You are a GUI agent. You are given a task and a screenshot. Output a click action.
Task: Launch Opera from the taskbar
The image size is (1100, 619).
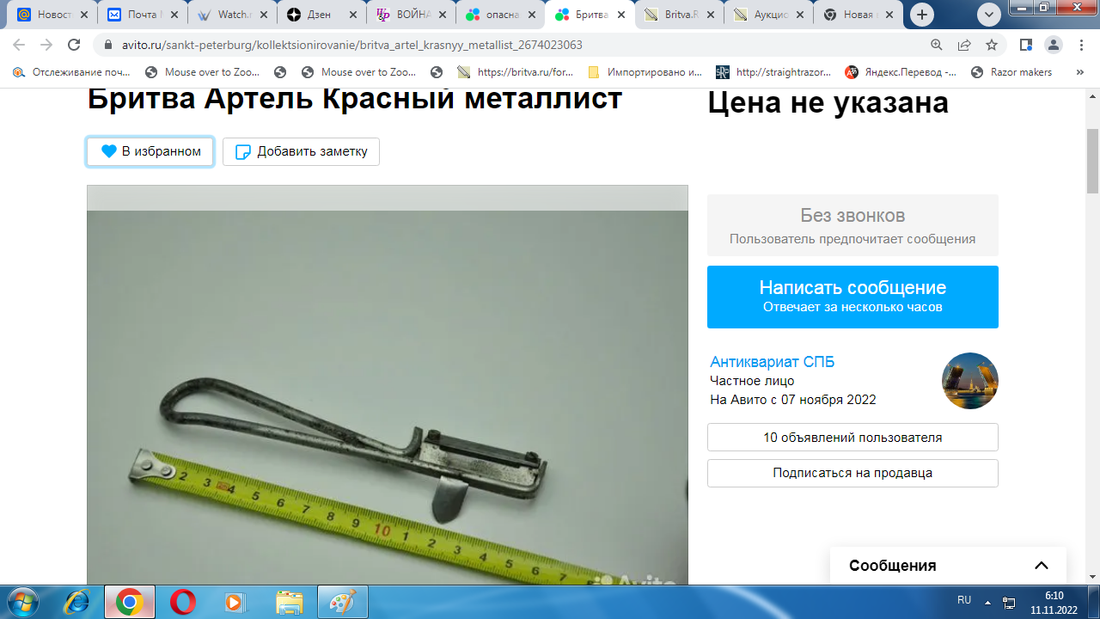click(182, 602)
